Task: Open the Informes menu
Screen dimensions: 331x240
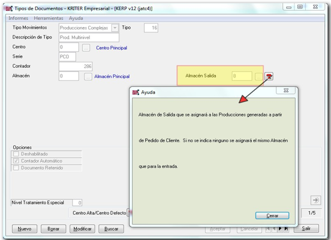Action: [19, 18]
